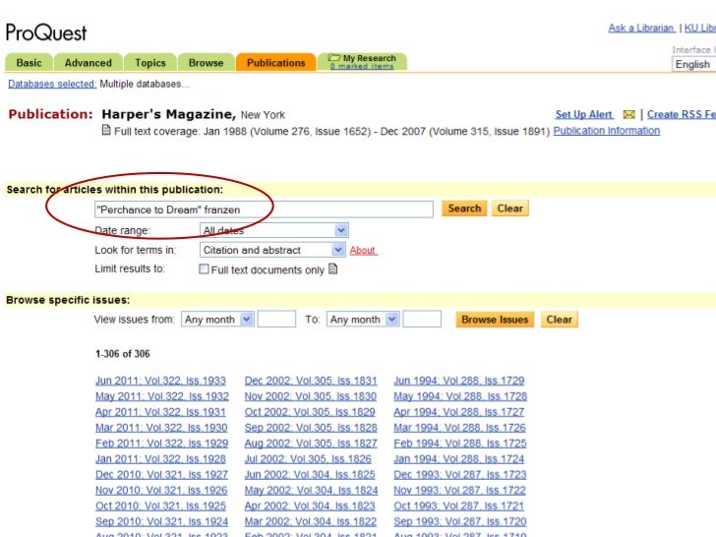716x537 pixels.
Task: Open Oct 1993 Vol.287 Iss.1721 issue
Action: point(459,506)
